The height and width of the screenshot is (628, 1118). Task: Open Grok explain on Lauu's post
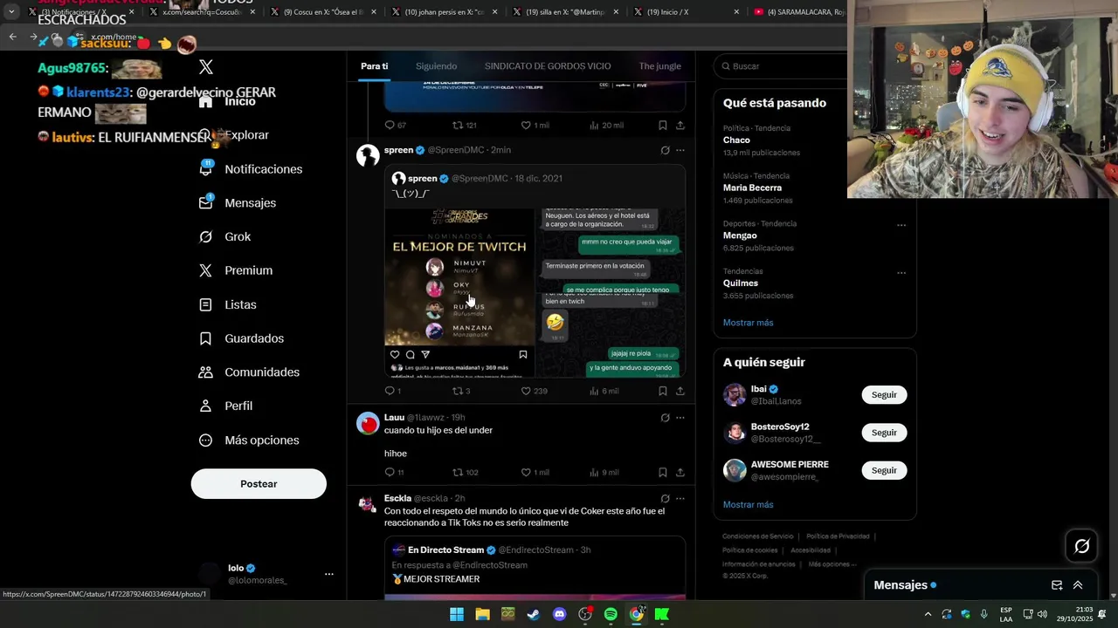pos(665,418)
